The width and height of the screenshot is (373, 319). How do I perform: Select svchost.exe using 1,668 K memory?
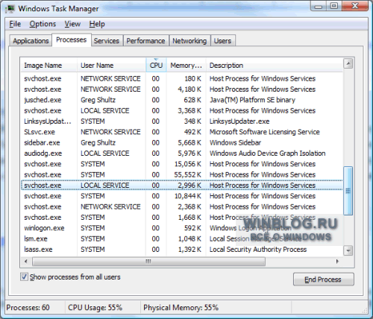(x=181, y=218)
